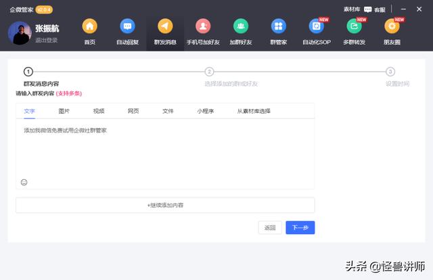
Task: Click the user avatar photo
Action: 20,33
